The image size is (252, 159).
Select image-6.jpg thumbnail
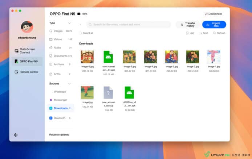tap(87, 57)
